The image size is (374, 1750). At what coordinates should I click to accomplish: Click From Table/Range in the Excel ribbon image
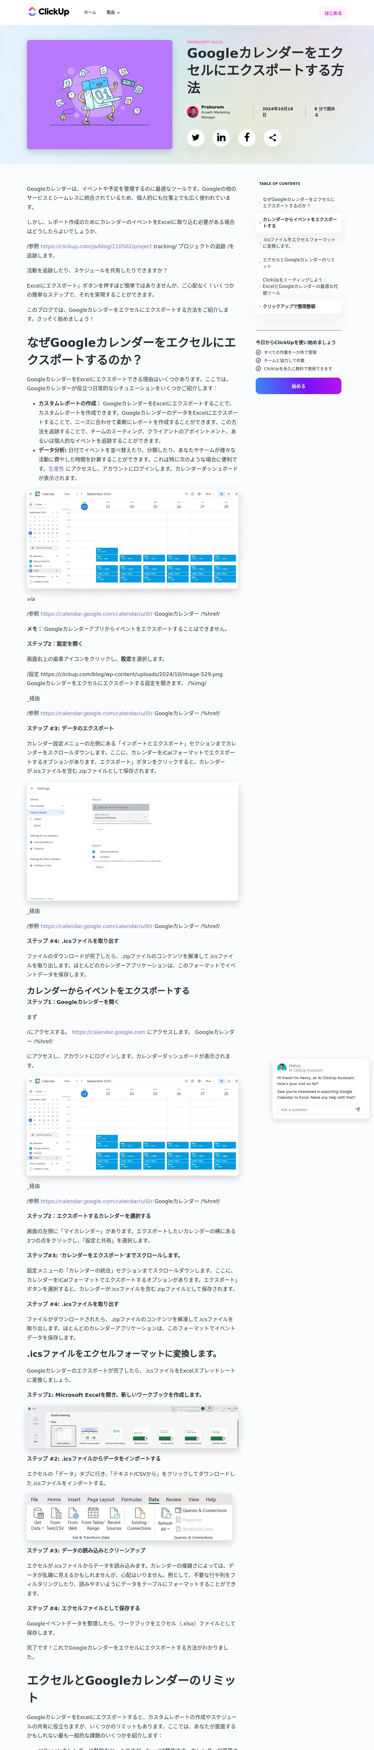point(93,1519)
